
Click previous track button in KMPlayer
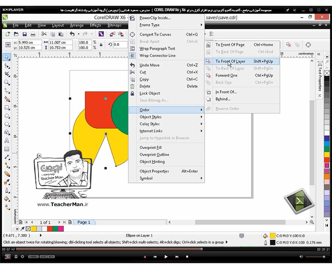(155, 257)
